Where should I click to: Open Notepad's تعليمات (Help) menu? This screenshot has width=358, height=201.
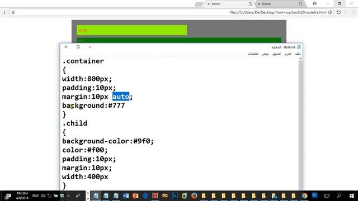[253, 54]
